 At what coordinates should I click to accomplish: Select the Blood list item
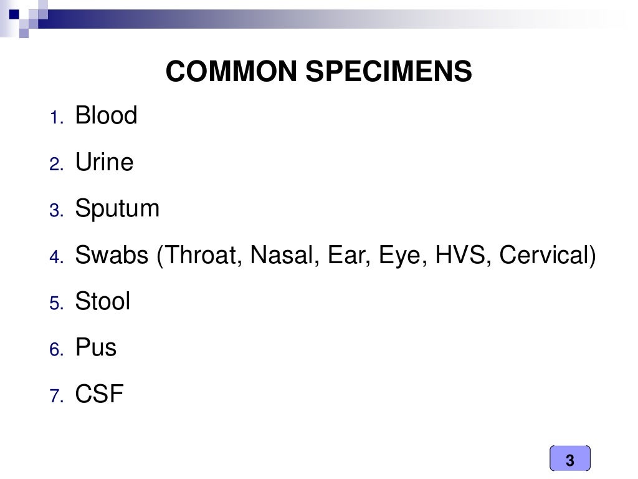pyautogui.click(x=106, y=116)
